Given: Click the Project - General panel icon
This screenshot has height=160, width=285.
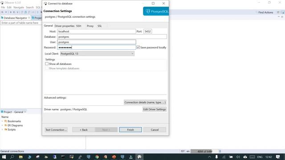Looking at the screenshot, I should coord(2,112).
